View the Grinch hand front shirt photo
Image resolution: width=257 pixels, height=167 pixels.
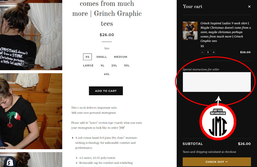tap(31, 111)
